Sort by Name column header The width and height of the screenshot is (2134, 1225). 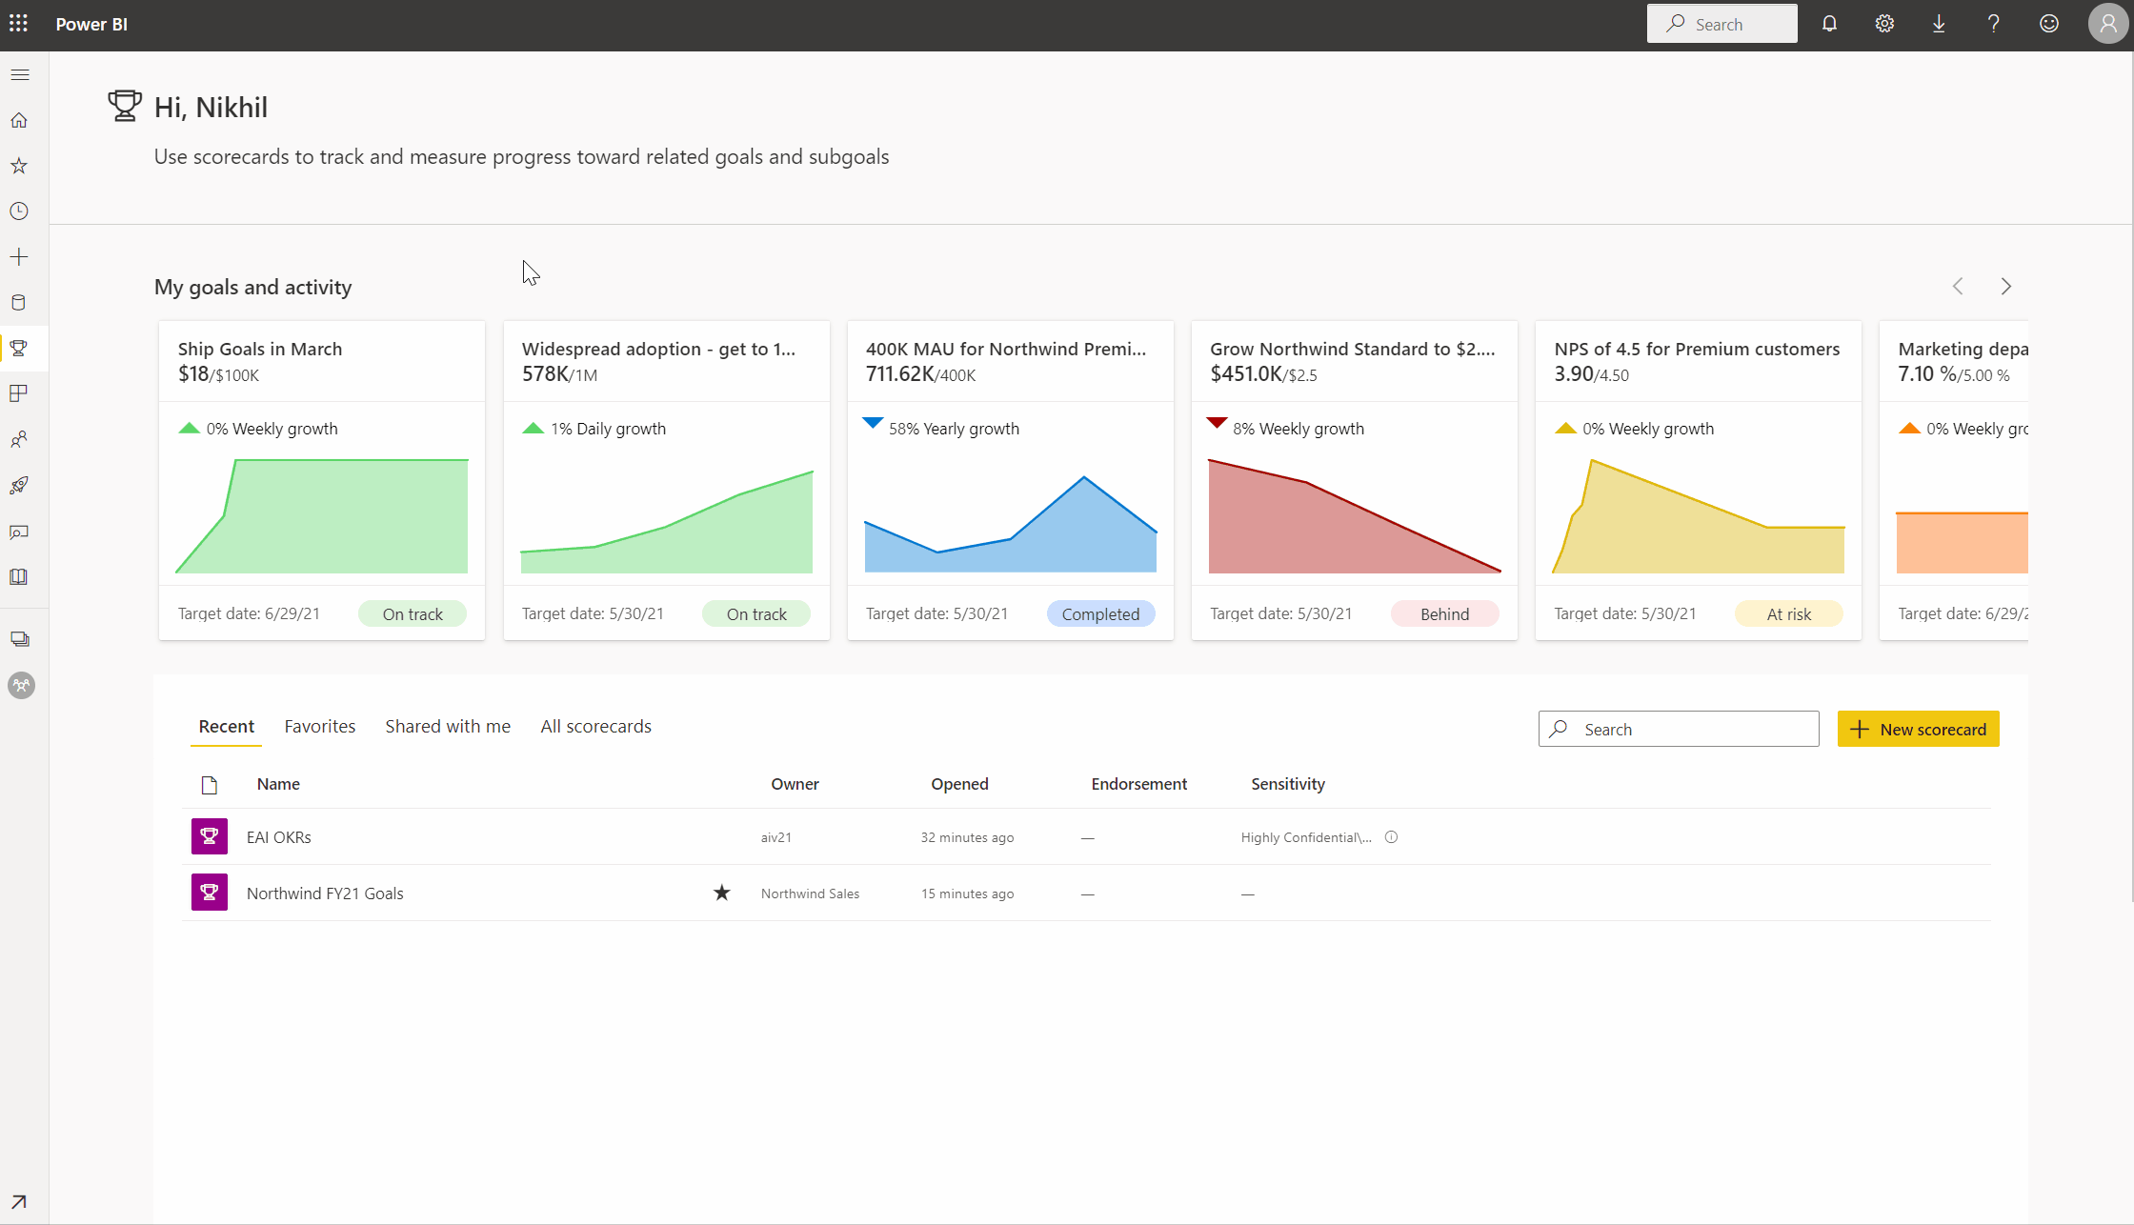point(278,784)
